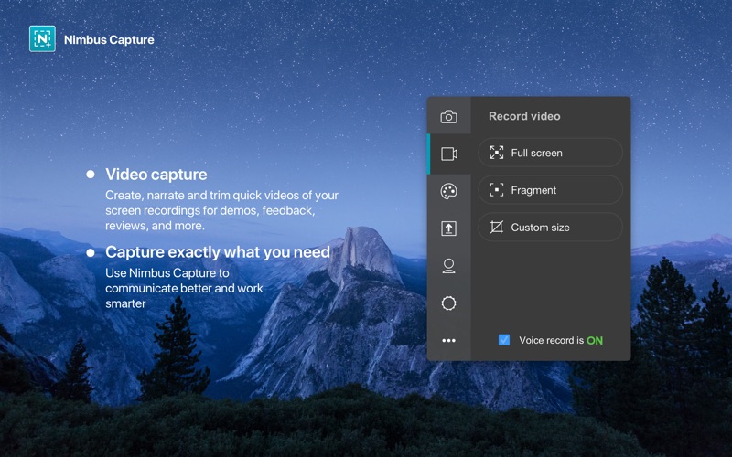The height and width of the screenshot is (457, 732).
Task: Click the expand-arrows icon beside Full screen
Action: (x=497, y=153)
